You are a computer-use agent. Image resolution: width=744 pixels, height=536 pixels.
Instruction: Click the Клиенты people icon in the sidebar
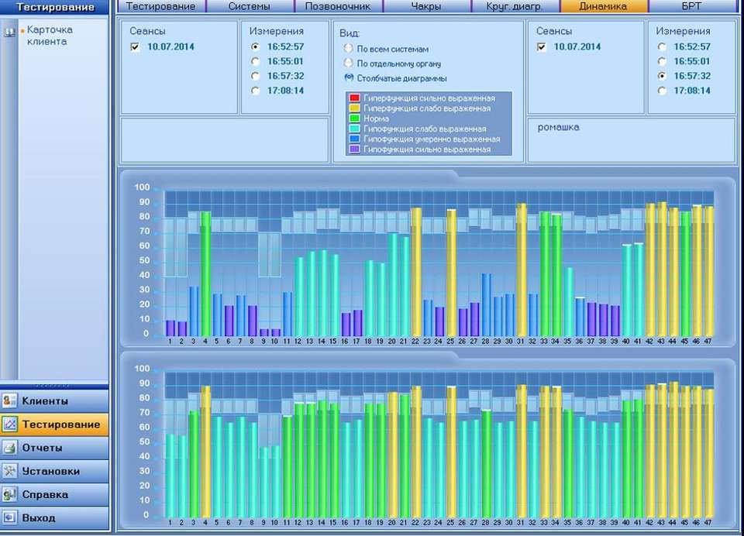(10, 401)
